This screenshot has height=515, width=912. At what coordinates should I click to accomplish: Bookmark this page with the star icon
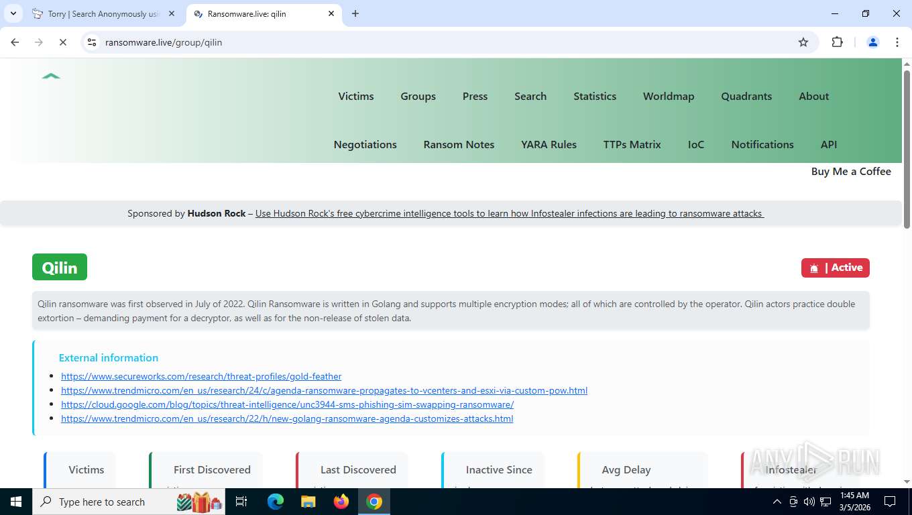803,42
